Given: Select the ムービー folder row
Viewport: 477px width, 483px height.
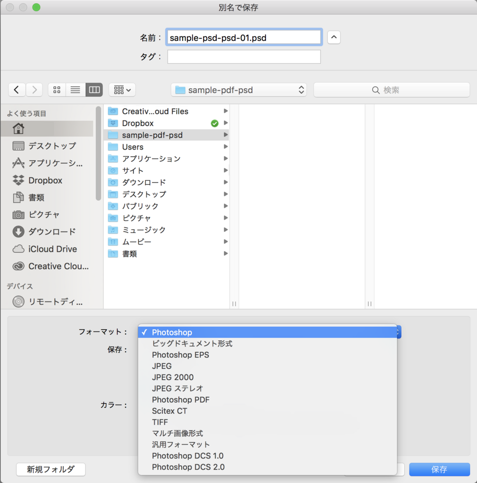Looking at the screenshot, I should 167,242.
